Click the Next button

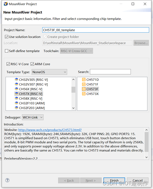[91, 180]
